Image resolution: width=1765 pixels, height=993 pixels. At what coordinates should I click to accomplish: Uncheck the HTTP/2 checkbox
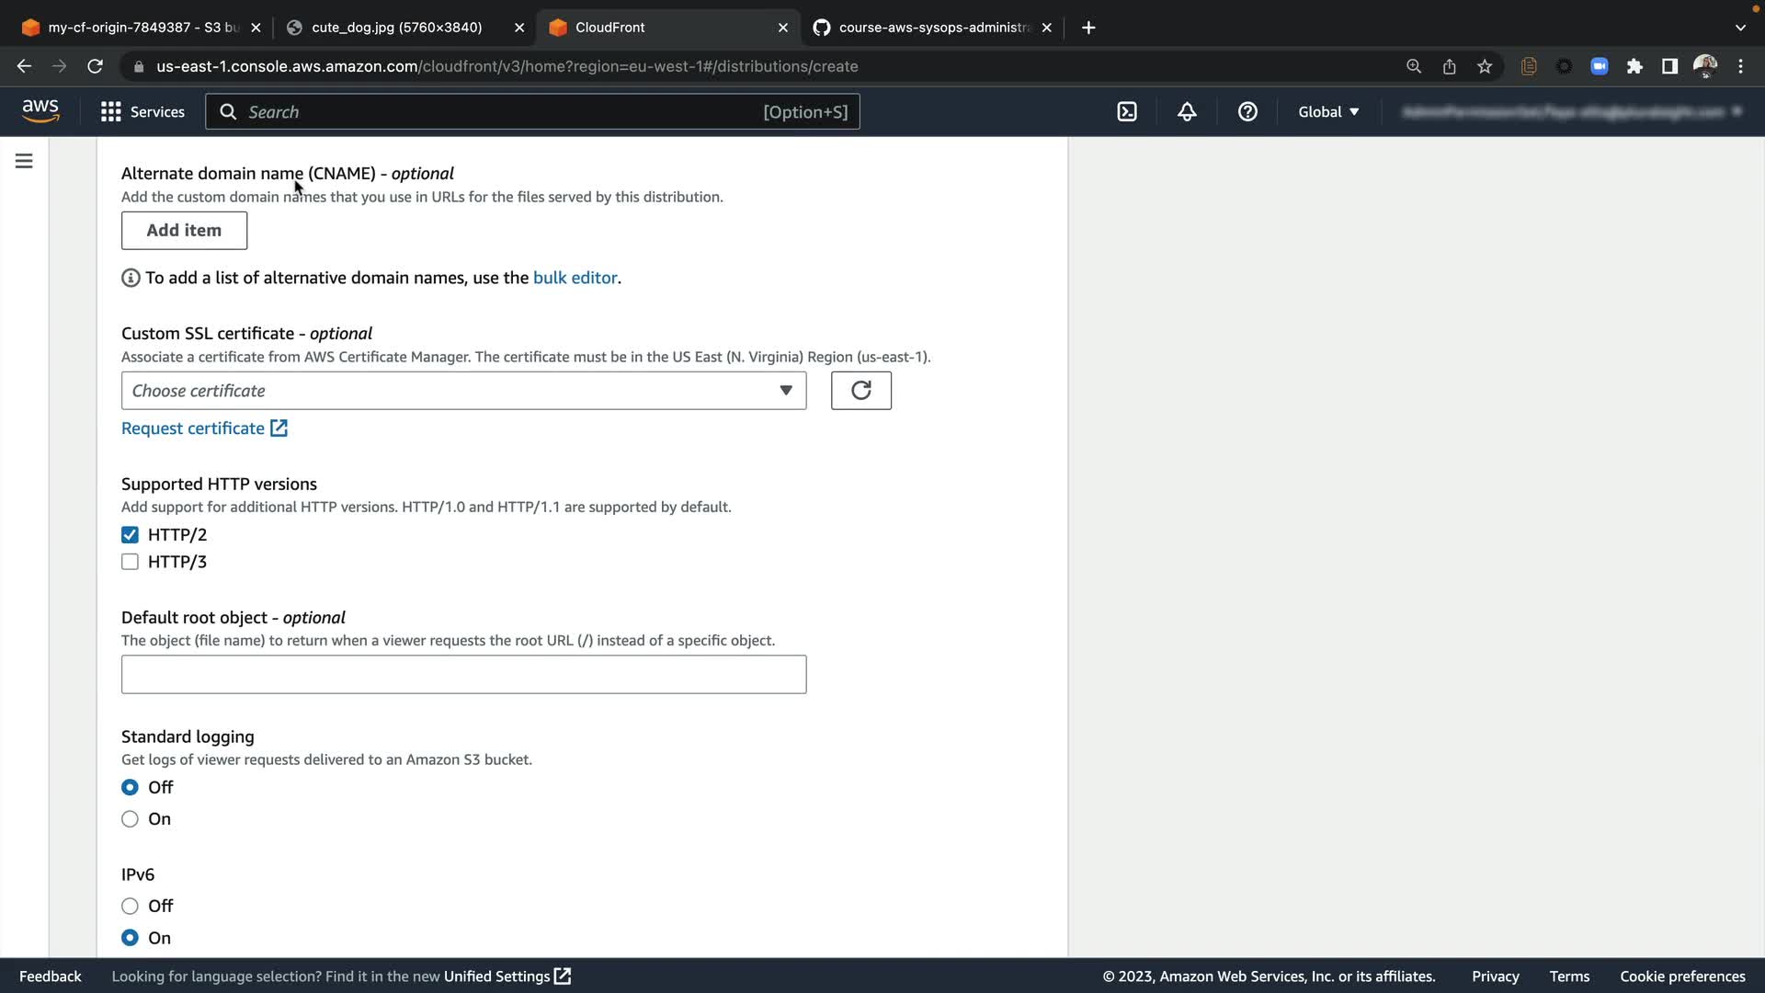point(130,535)
